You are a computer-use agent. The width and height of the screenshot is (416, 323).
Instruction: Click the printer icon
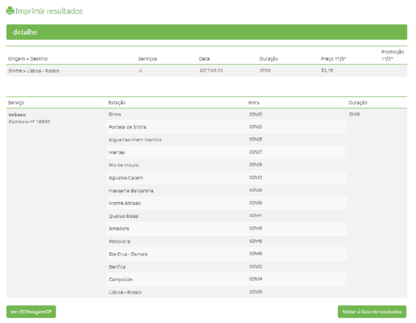pos(10,11)
